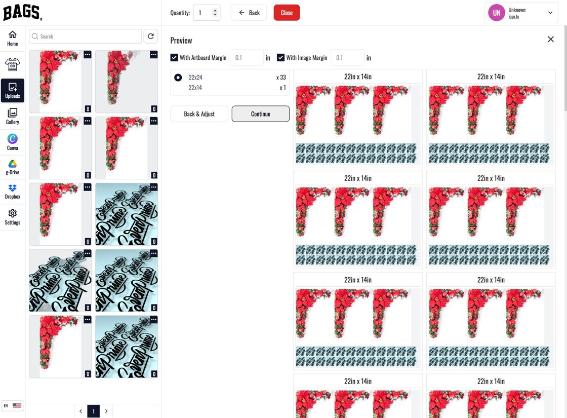Toggle With Artboard Margin checkbox
This screenshot has width=567, height=418.
(x=174, y=58)
